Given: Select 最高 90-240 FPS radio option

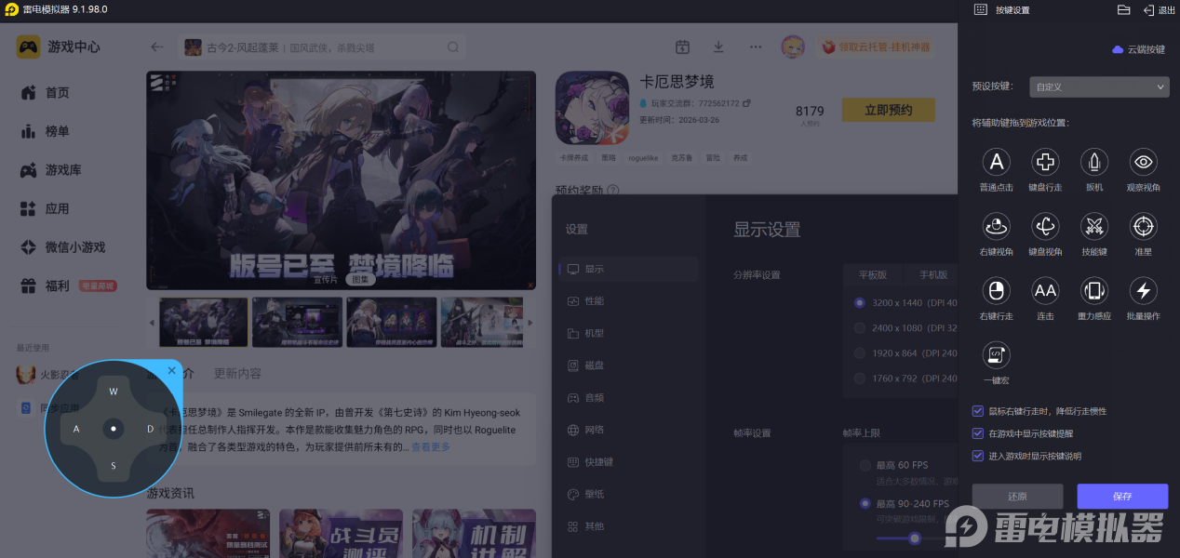Looking at the screenshot, I should click(x=865, y=504).
